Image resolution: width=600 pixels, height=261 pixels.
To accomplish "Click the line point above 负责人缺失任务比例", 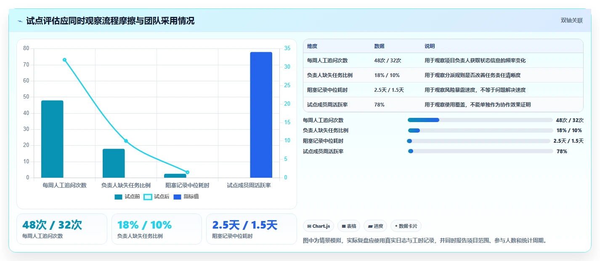I will [x=126, y=141].
